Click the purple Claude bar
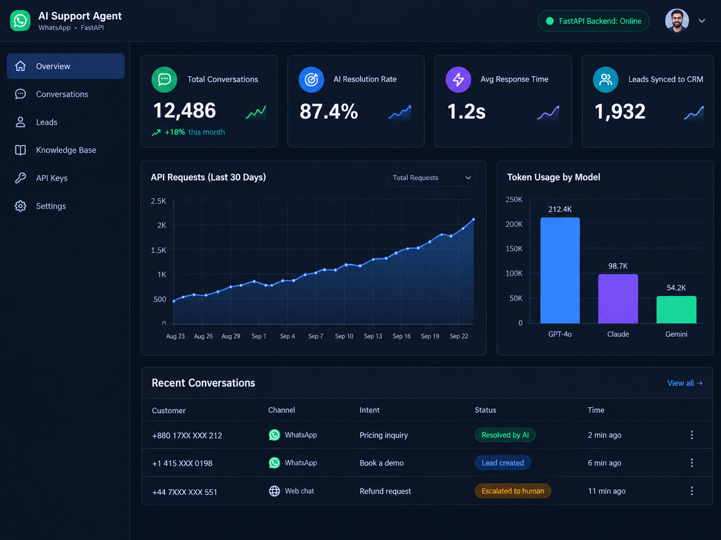Viewport: 721px width, 540px height. (x=618, y=299)
